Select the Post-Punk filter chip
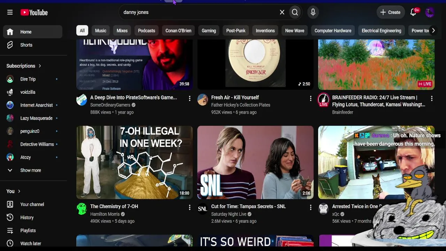Screen dimensions: 446x251 (236, 31)
